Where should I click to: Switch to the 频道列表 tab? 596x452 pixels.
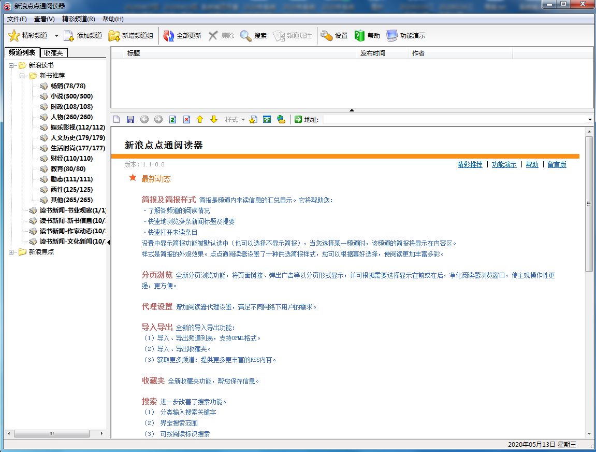[x=22, y=52]
